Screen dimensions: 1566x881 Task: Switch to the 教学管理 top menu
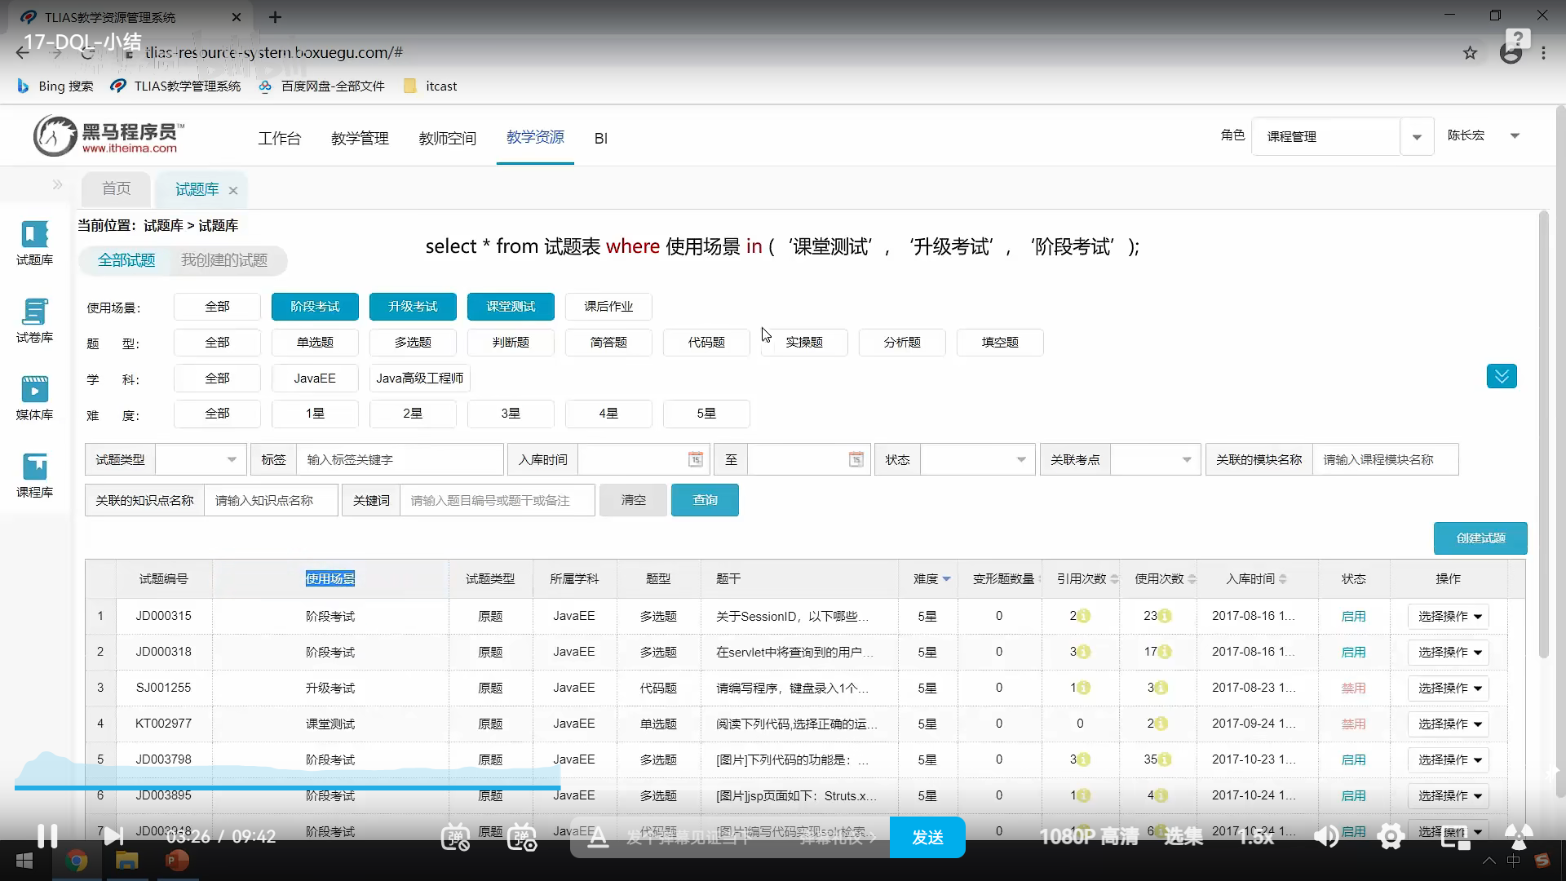click(360, 139)
